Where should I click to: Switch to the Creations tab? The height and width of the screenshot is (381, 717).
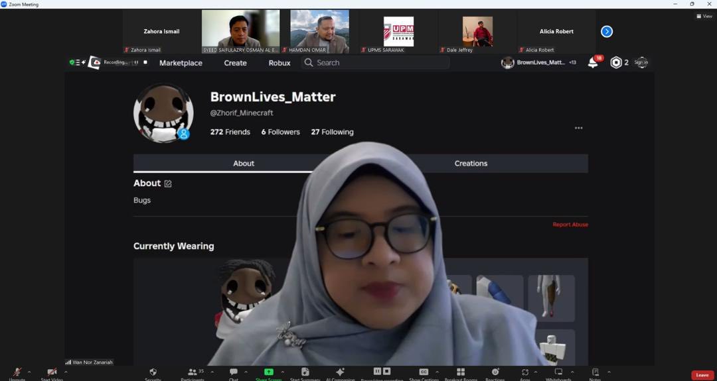coord(471,164)
